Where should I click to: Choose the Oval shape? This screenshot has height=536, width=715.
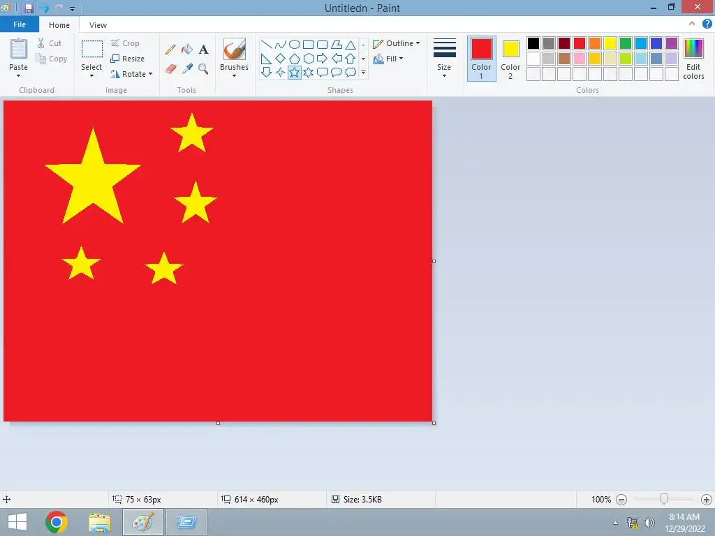point(295,45)
